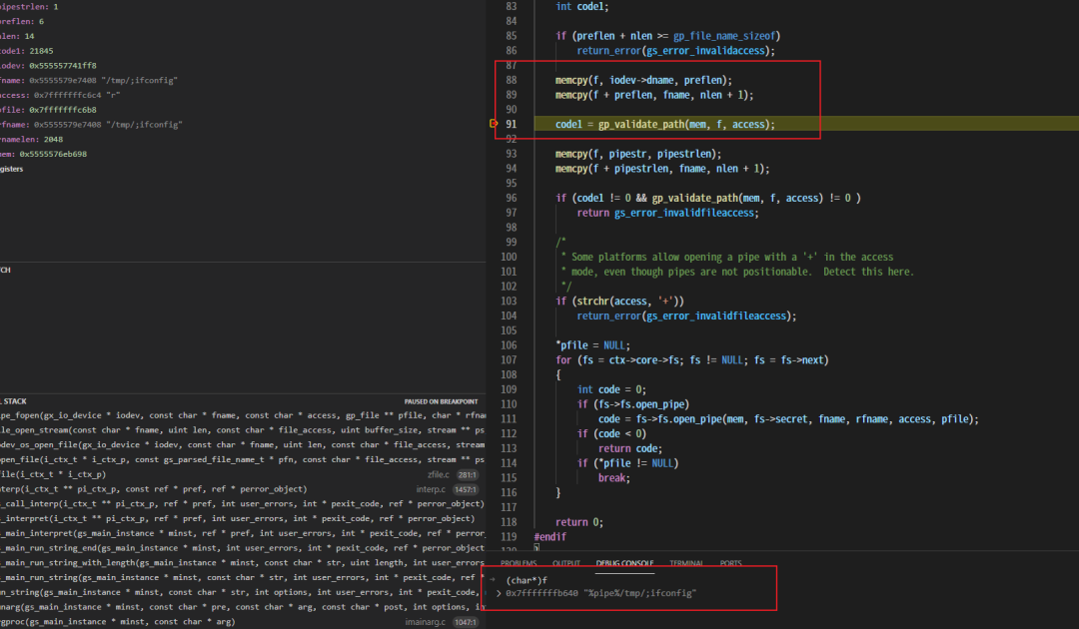Open the Terminal tab
The height and width of the screenshot is (629, 1079).
click(x=686, y=564)
